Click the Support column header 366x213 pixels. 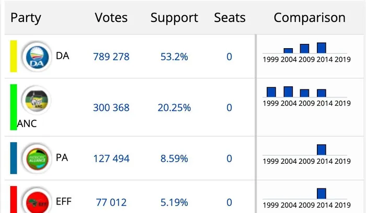tap(174, 18)
